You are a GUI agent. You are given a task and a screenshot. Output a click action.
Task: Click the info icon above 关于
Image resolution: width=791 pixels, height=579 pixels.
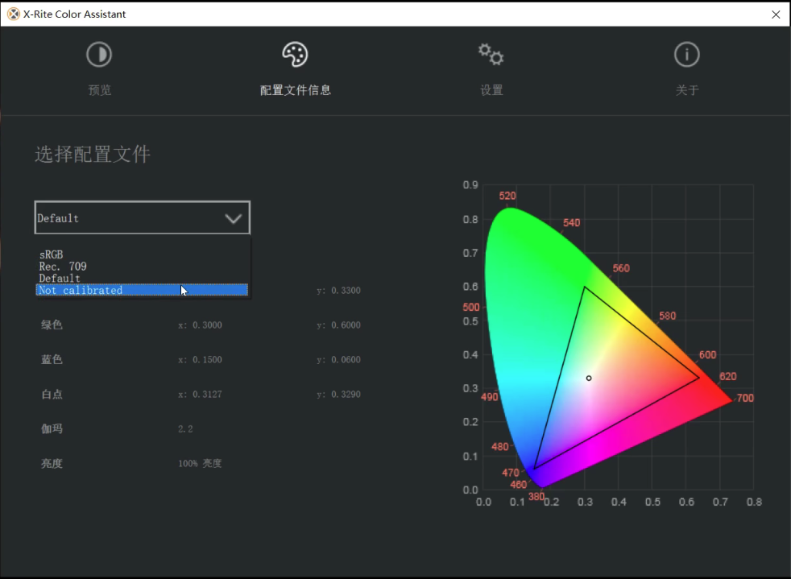coord(686,54)
